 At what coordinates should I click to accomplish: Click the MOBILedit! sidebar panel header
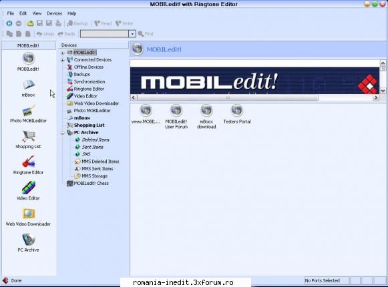pos(28,45)
